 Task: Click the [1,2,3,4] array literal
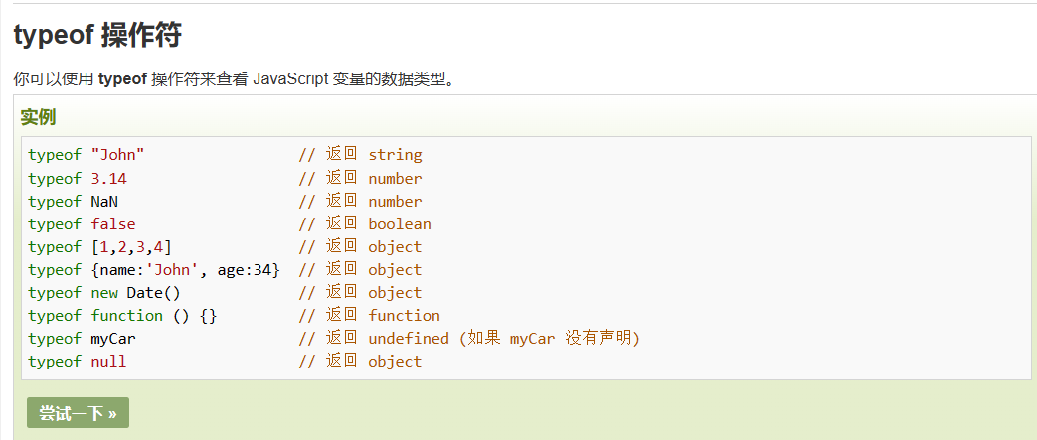[x=131, y=247]
